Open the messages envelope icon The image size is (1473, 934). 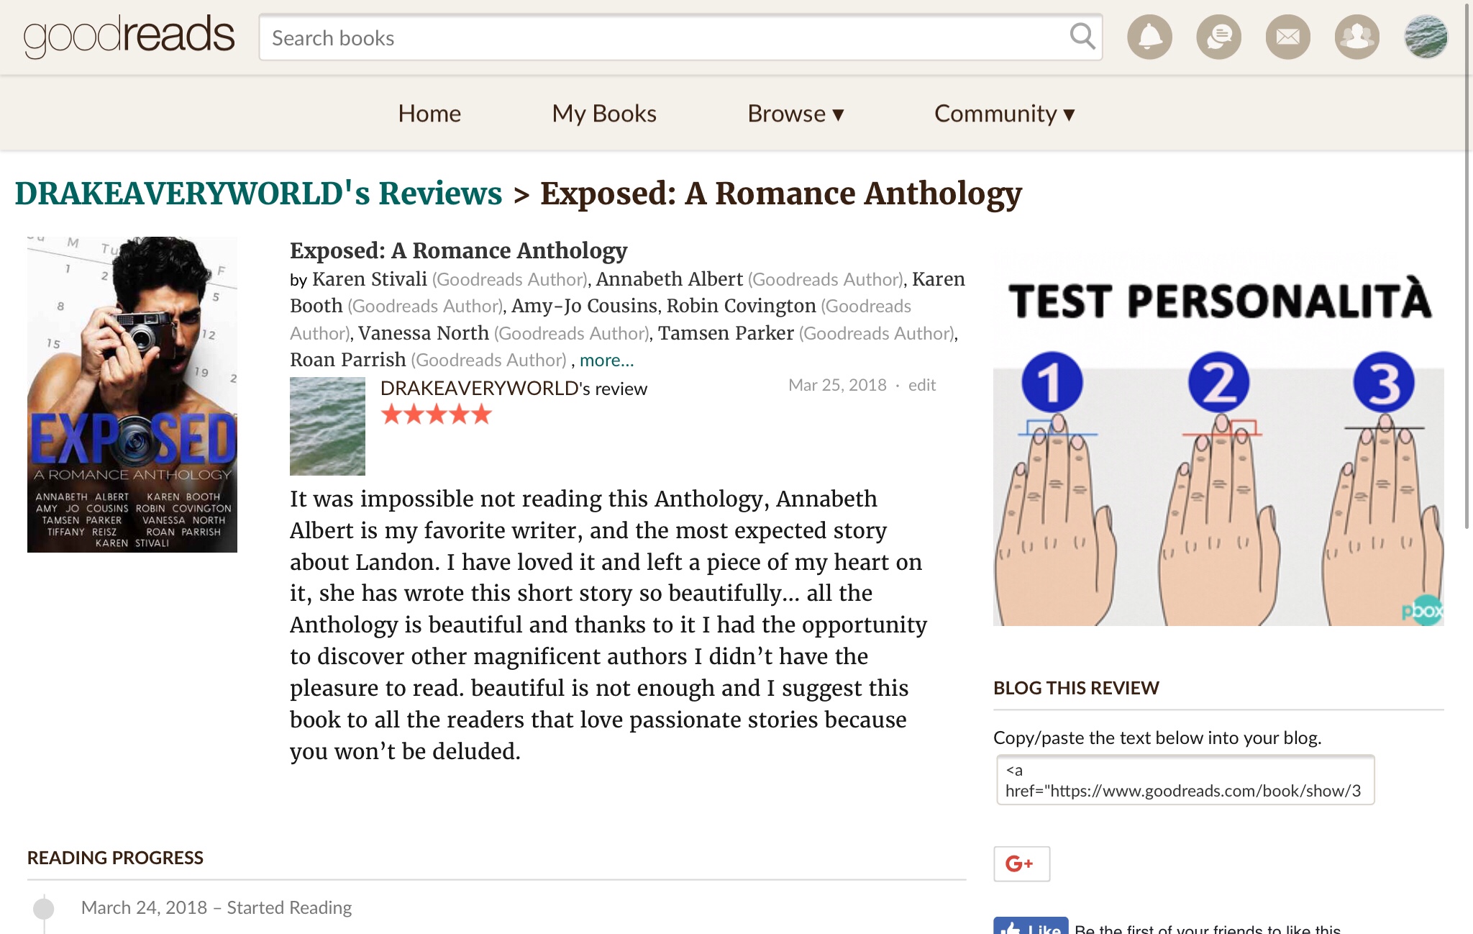coord(1287,37)
